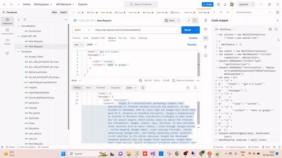Open the Comments icon in right sidebar
This screenshot has height=158, width=282.
206,29
